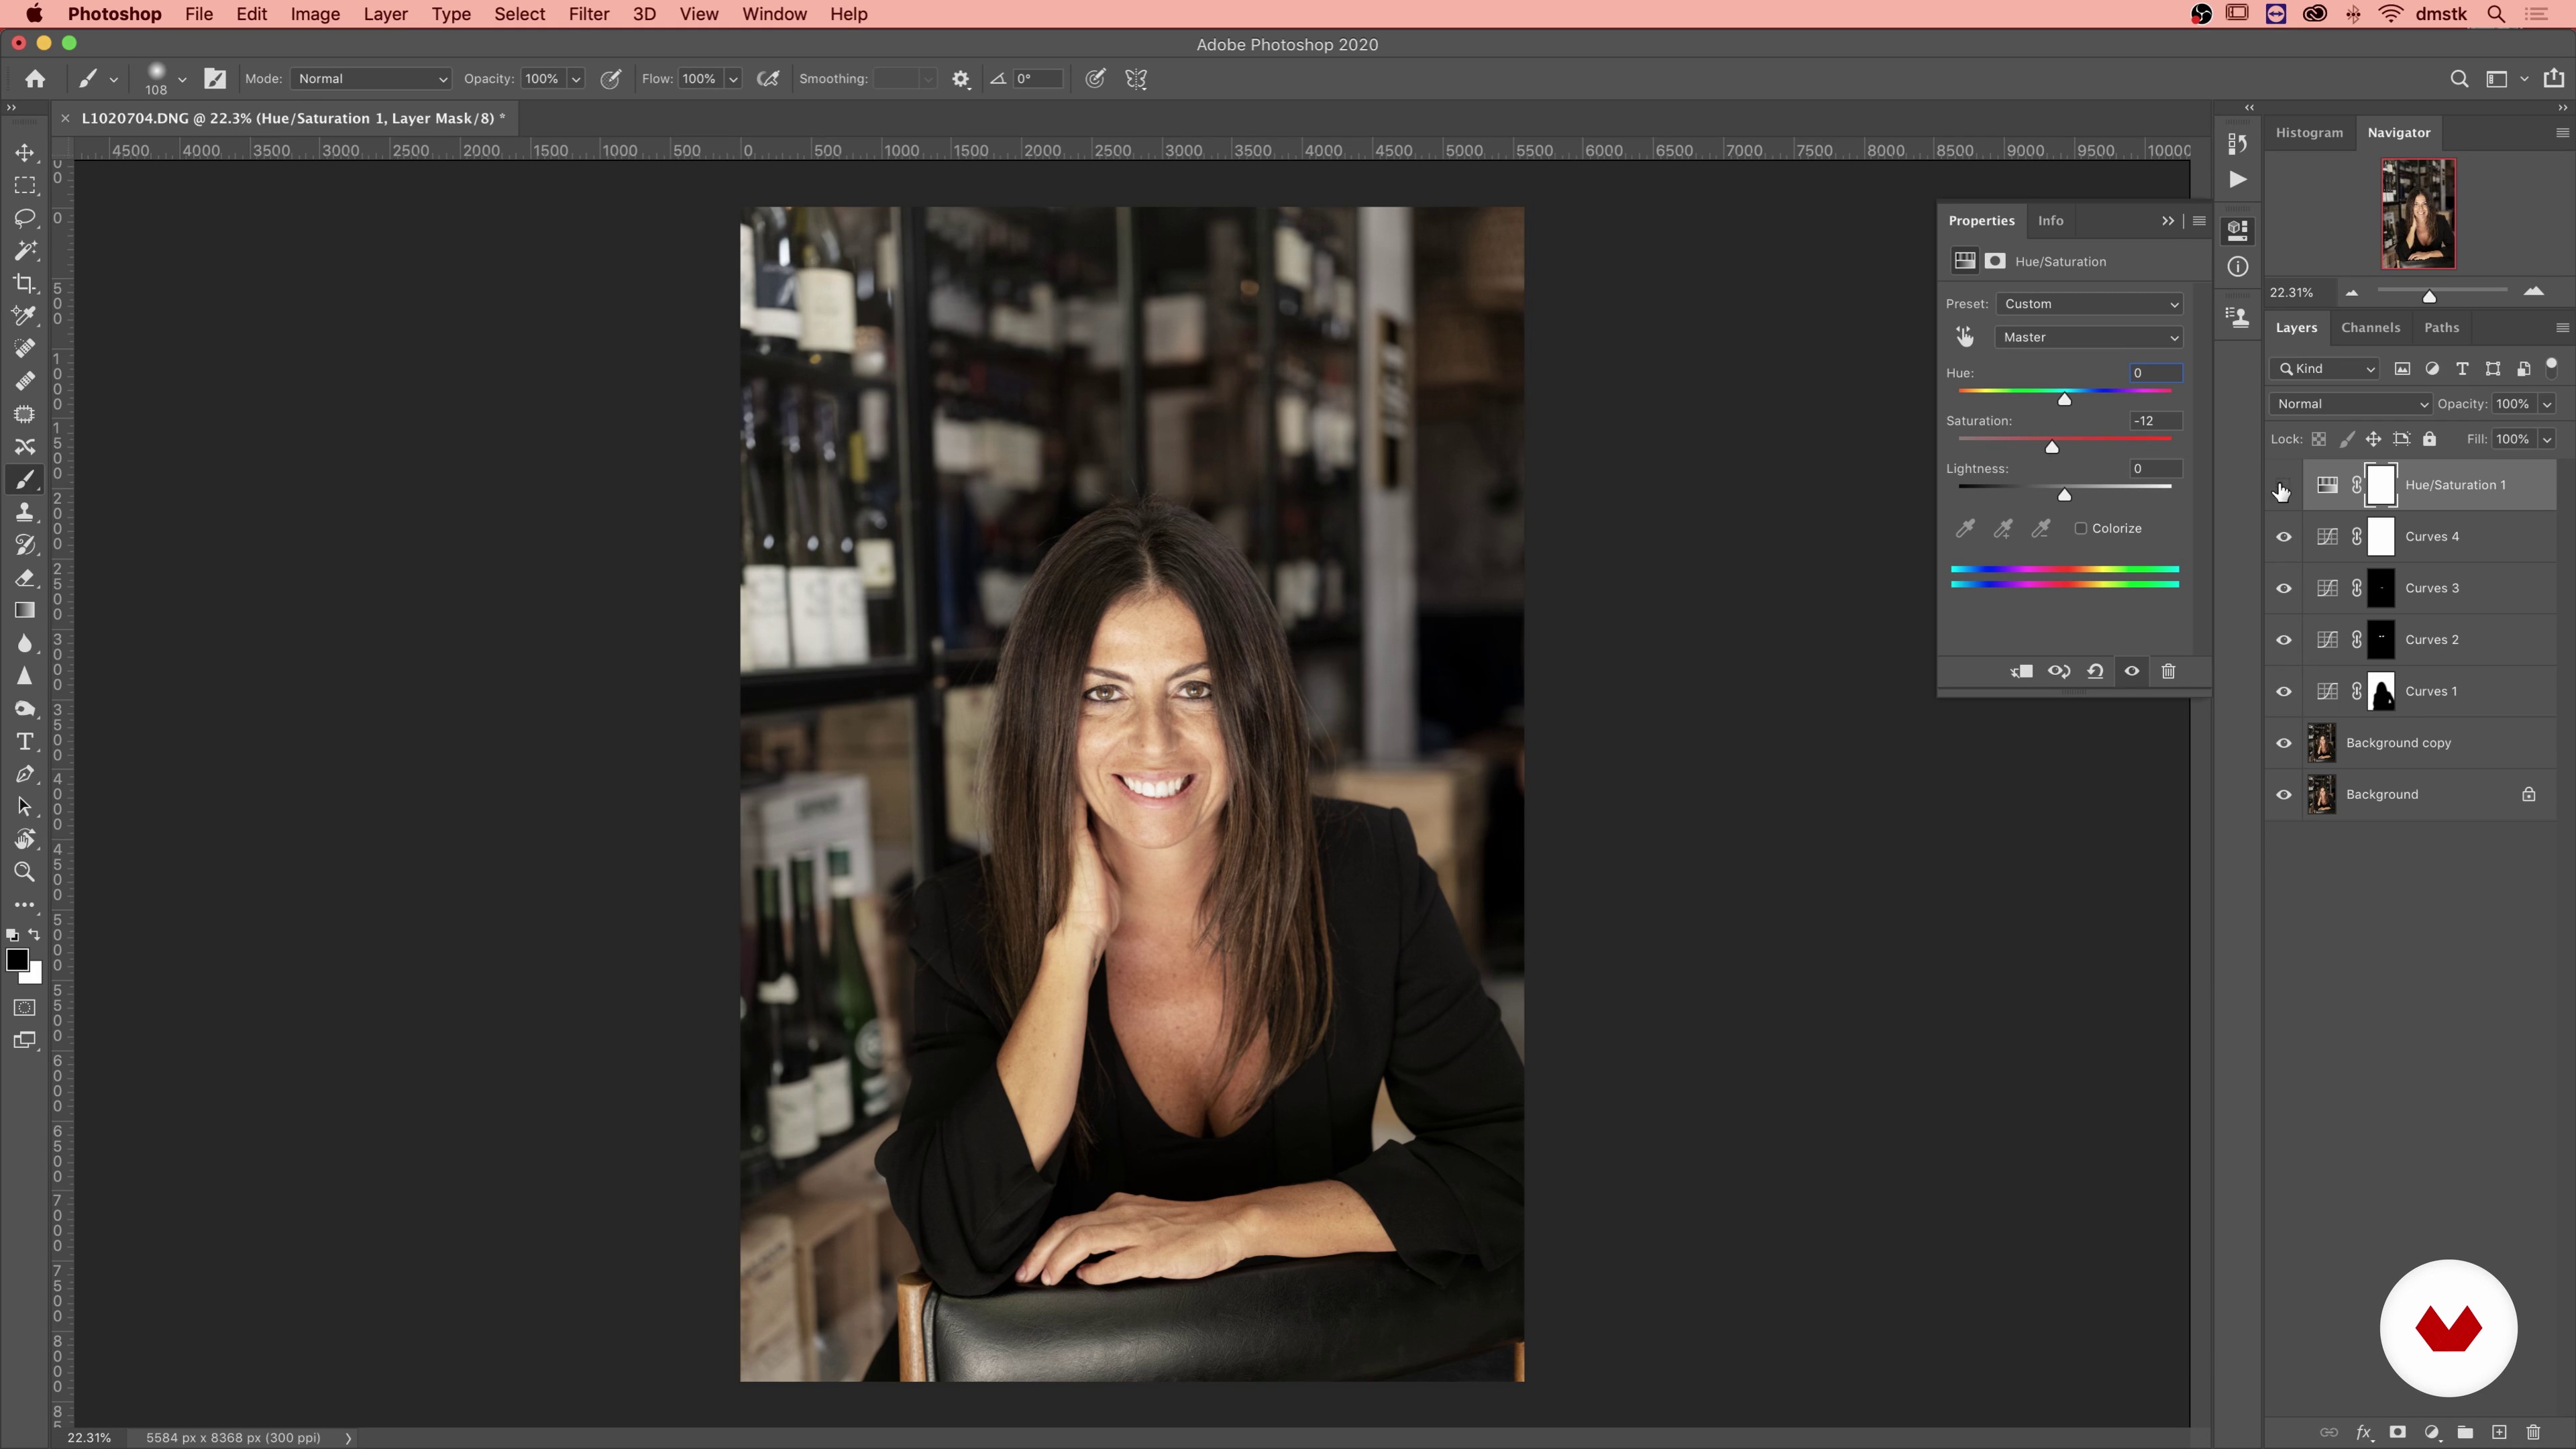Open macOS Spotlight search icon

point(2496,14)
